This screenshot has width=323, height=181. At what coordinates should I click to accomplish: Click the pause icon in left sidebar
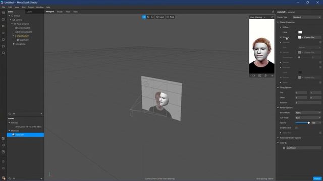pyautogui.click(x=4, y=26)
